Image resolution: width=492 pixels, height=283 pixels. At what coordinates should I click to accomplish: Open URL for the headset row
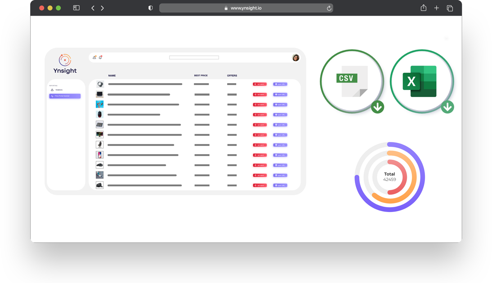coord(280,84)
